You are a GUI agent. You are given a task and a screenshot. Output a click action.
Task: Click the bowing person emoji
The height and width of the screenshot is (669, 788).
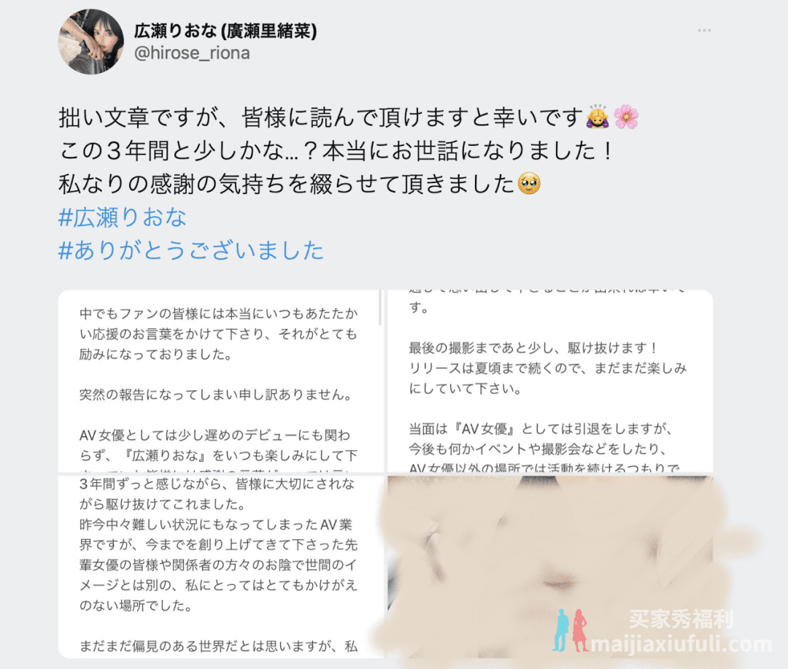pyautogui.click(x=598, y=117)
